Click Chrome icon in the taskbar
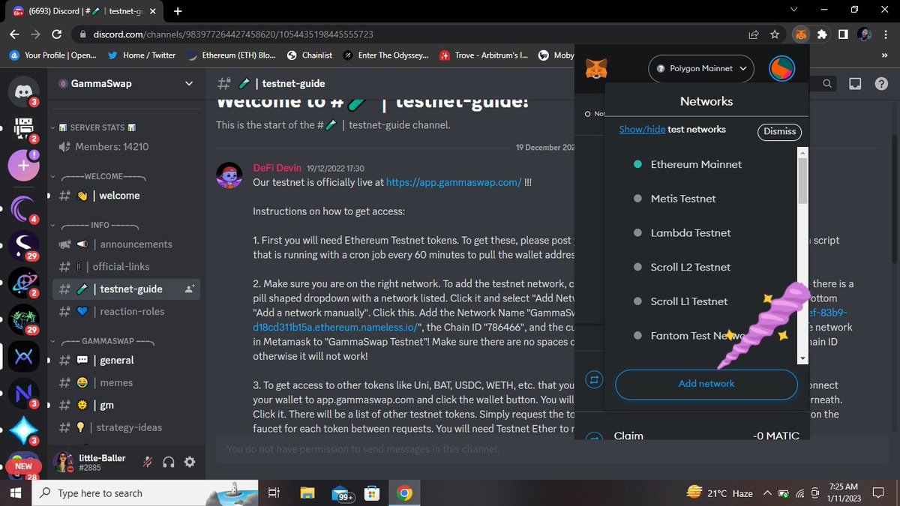The height and width of the screenshot is (506, 900). tap(404, 493)
